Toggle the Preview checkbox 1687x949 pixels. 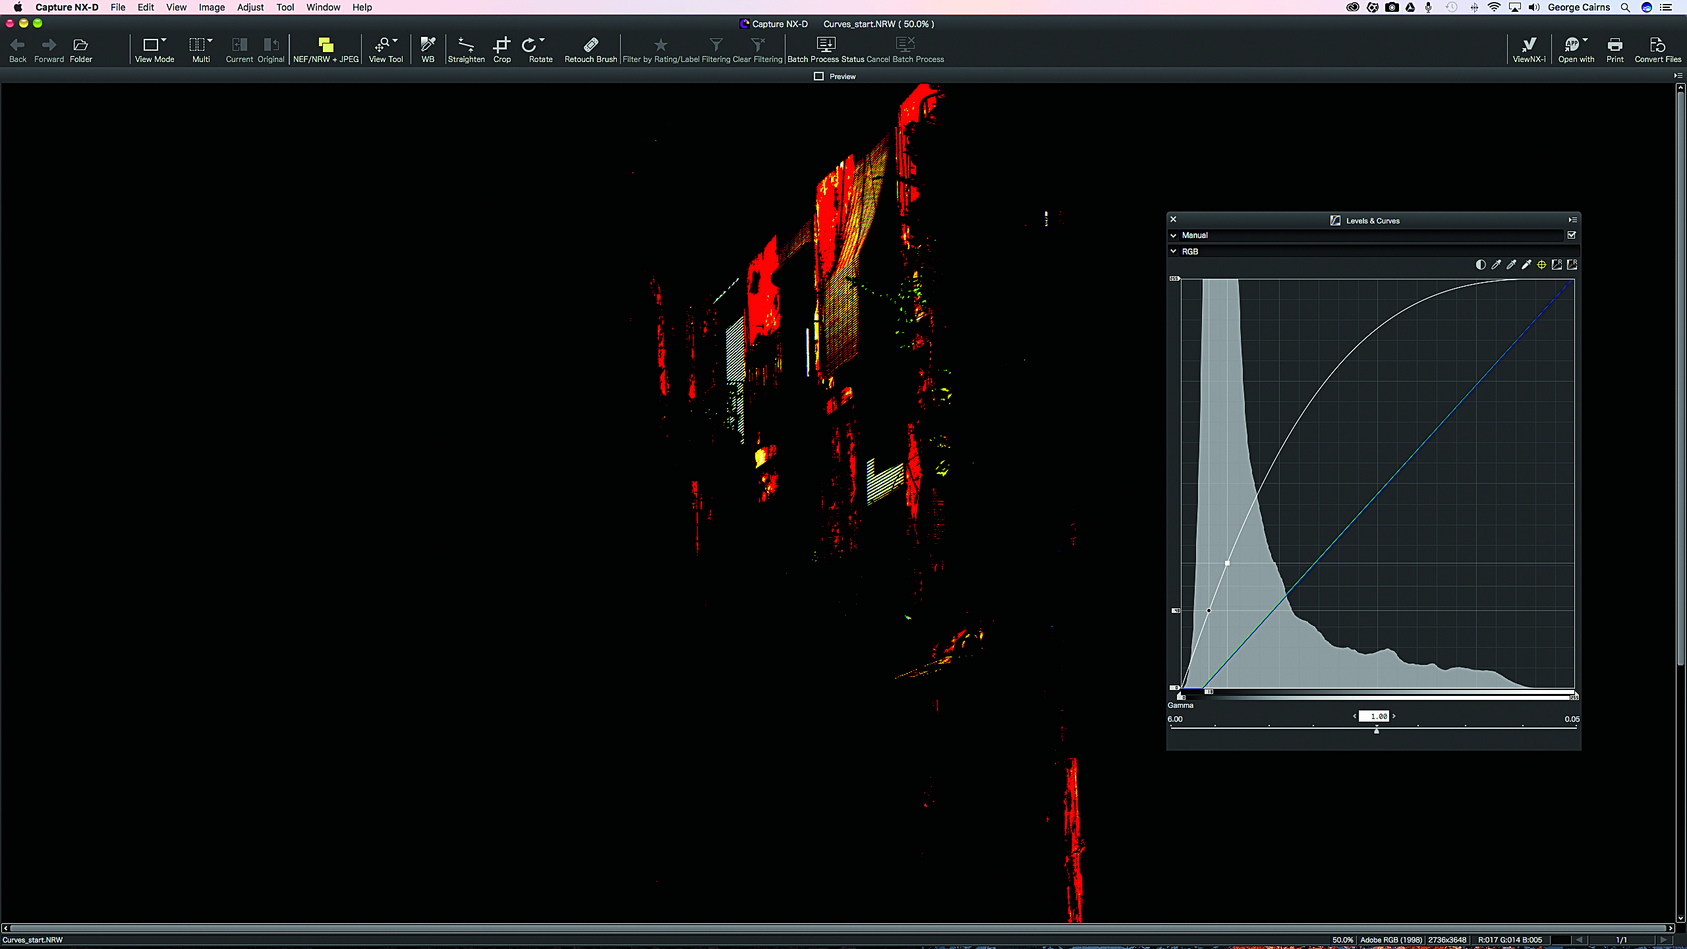pos(819,76)
